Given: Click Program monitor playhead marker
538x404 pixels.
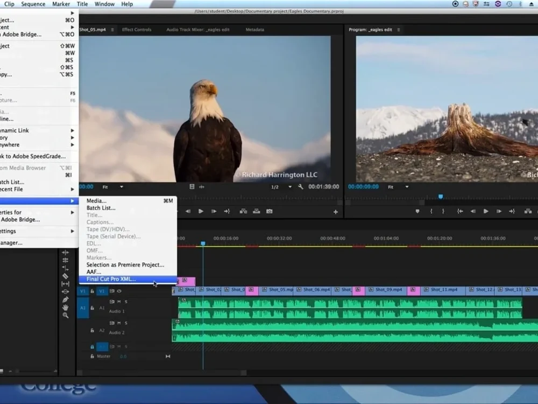Looking at the screenshot, I should [x=441, y=197].
